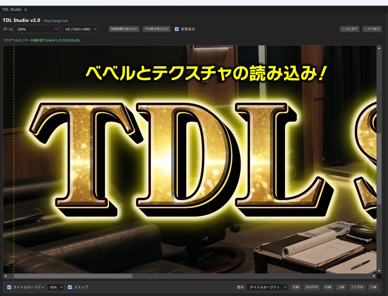Viewport: 388px width, 296px height.
Task: Align to 下端
Action: click(373, 287)
